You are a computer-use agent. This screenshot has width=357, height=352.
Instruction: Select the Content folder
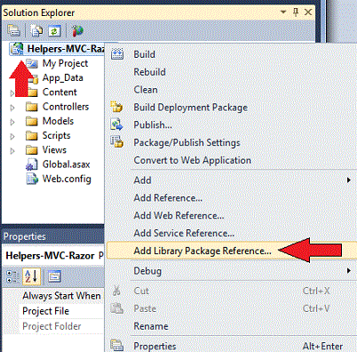tap(59, 92)
